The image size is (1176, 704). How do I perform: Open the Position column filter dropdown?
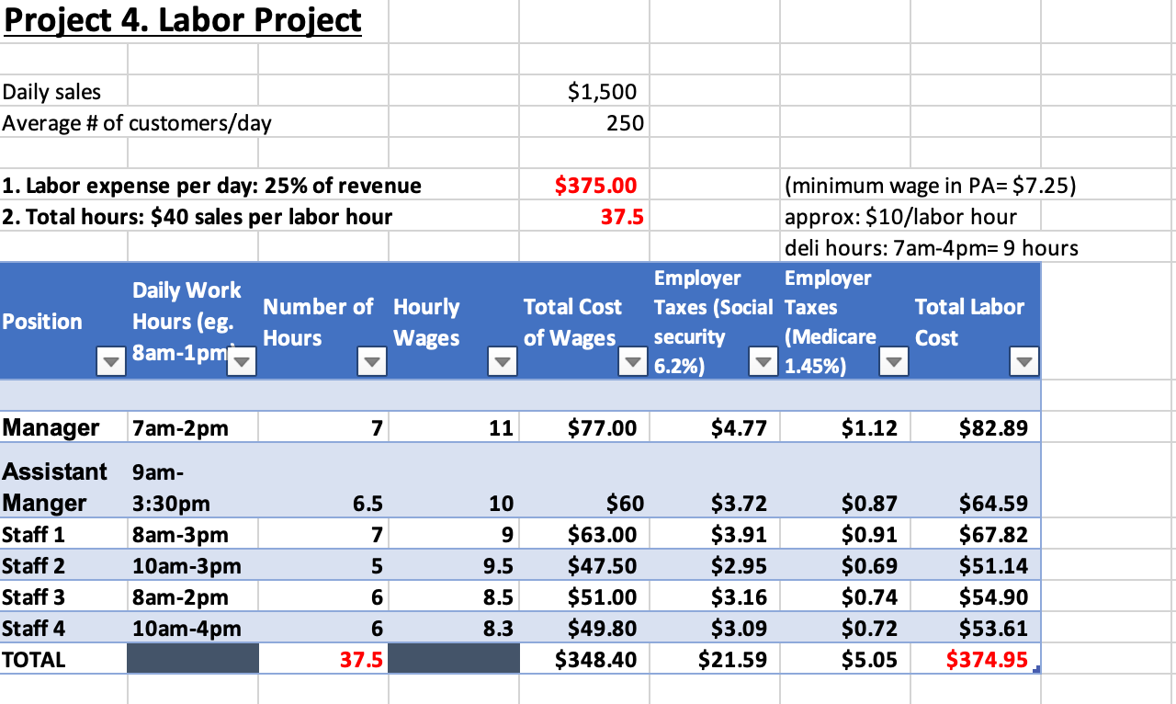(110, 361)
